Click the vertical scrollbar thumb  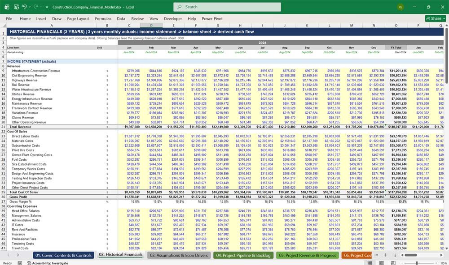tap(446, 56)
